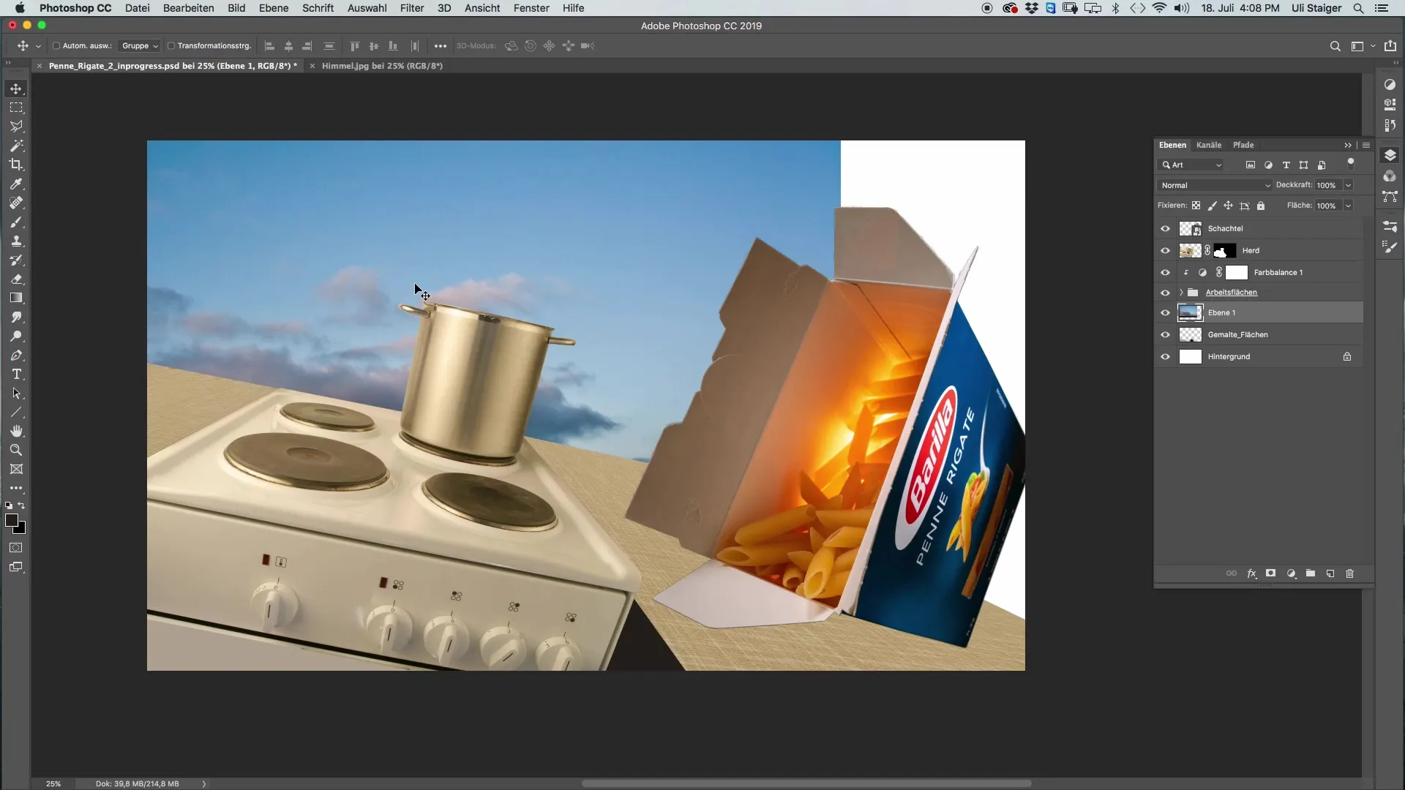1405x790 pixels.
Task: Select the Pen tool
Action: (16, 355)
